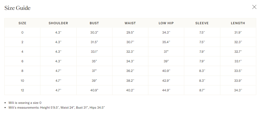The width and height of the screenshot is (260, 119).
Task: Select the LOW HIP column header
Action: click(166, 23)
